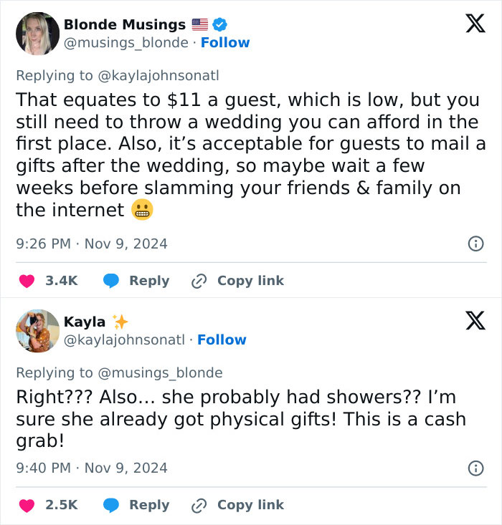502x525 pixels.
Task: Like Kayla's reply via the heart icon
Action: pos(27,505)
